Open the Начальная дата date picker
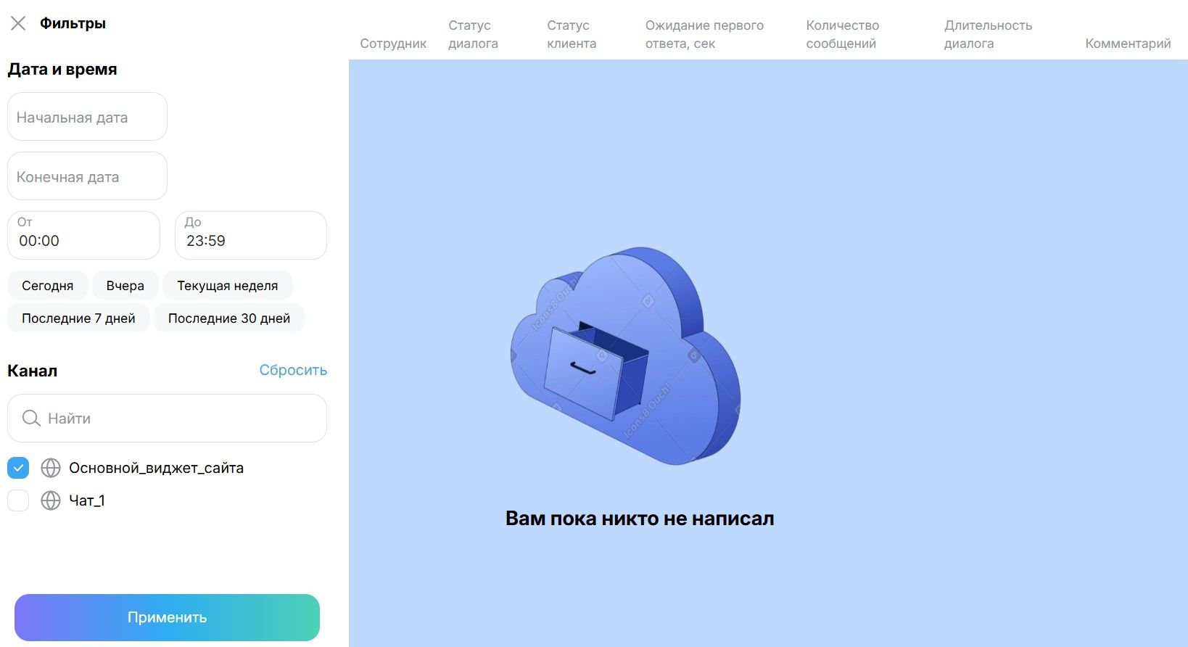1188x647 pixels. (87, 117)
